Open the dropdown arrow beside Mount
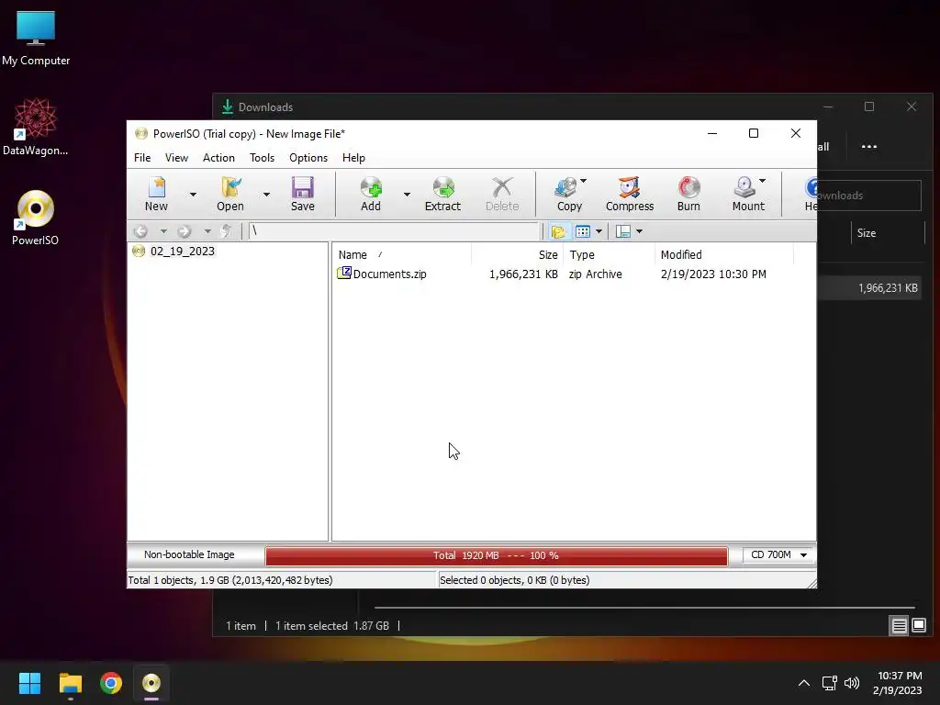Image resolution: width=940 pixels, height=705 pixels. tap(763, 181)
